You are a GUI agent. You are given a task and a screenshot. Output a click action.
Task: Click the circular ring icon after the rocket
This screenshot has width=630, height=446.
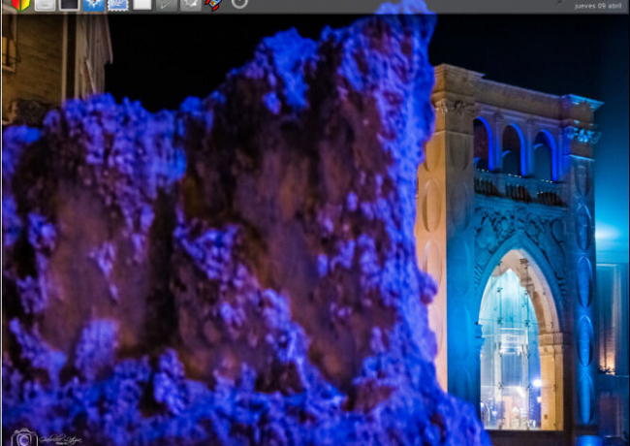[x=238, y=3]
